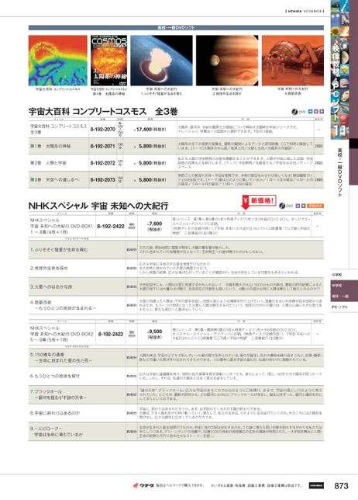Click the 7,600 price for DVD-BOX1
Viewport: 358px width, 500px height.
(155, 226)
